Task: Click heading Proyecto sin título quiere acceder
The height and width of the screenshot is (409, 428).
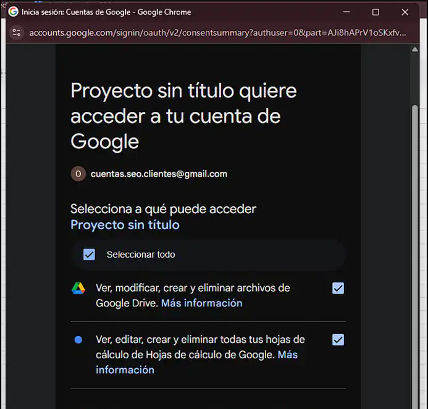Action: click(x=183, y=116)
